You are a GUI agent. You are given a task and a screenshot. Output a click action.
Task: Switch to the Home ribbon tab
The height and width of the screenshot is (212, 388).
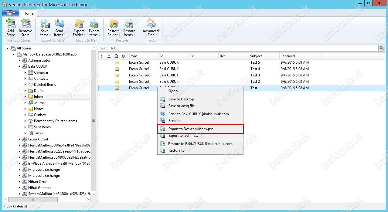[29, 13]
